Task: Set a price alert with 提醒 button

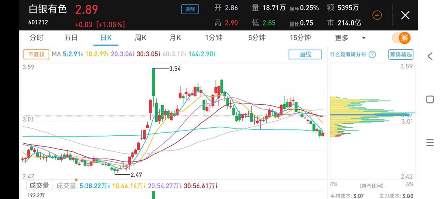Action: tap(190, 9)
